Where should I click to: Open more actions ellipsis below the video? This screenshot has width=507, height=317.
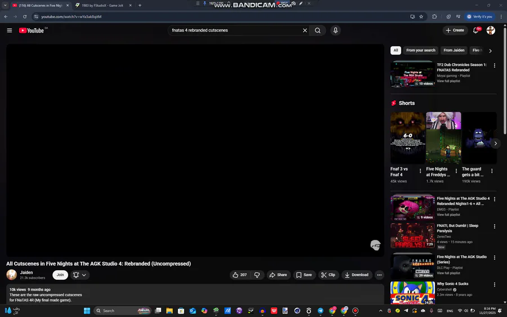tap(379, 275)
